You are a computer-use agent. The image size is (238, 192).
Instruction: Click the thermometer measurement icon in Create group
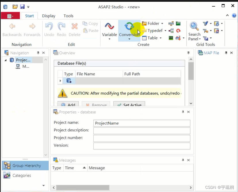(178, 38)
